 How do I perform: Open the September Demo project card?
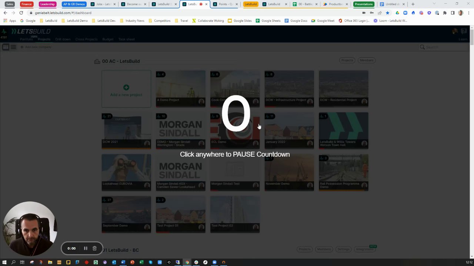(126, 214)
